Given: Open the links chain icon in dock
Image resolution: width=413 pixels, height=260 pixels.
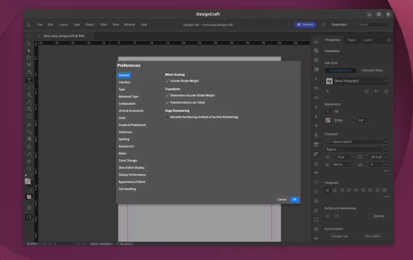Looking at the screenshot, I should 316,238.
